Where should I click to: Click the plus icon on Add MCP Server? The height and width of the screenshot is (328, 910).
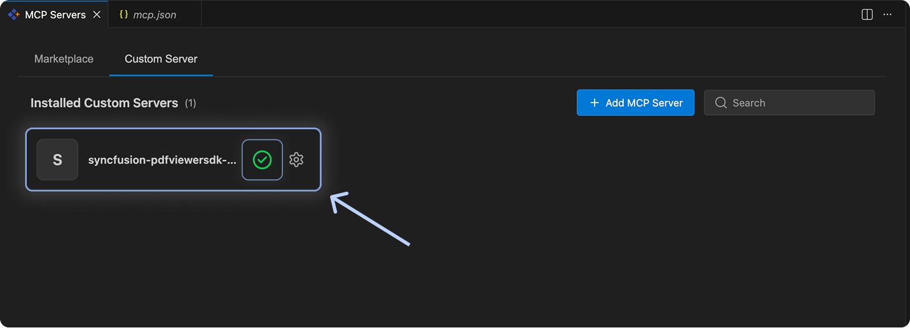pyautogui.click(x=594, y=102)
